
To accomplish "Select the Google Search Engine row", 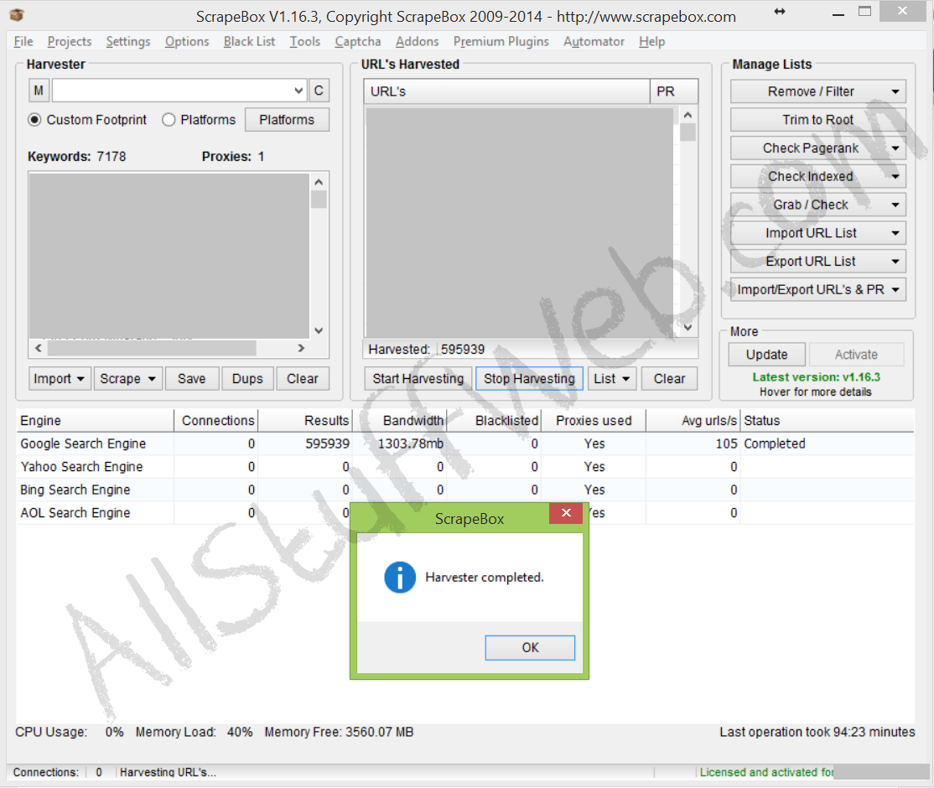I will [465, 443].
